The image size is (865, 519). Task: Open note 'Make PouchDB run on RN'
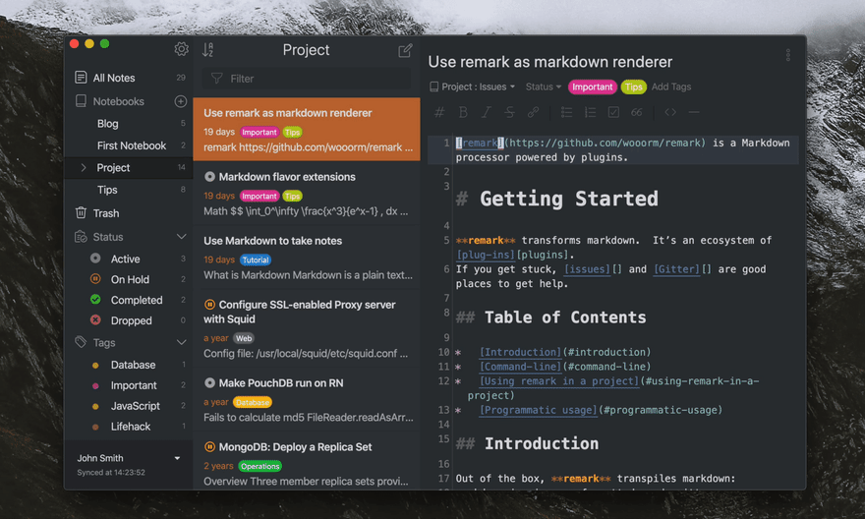(307, 399)
